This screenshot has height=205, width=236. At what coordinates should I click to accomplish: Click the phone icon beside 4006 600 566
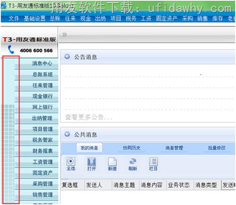coord(11,50)
